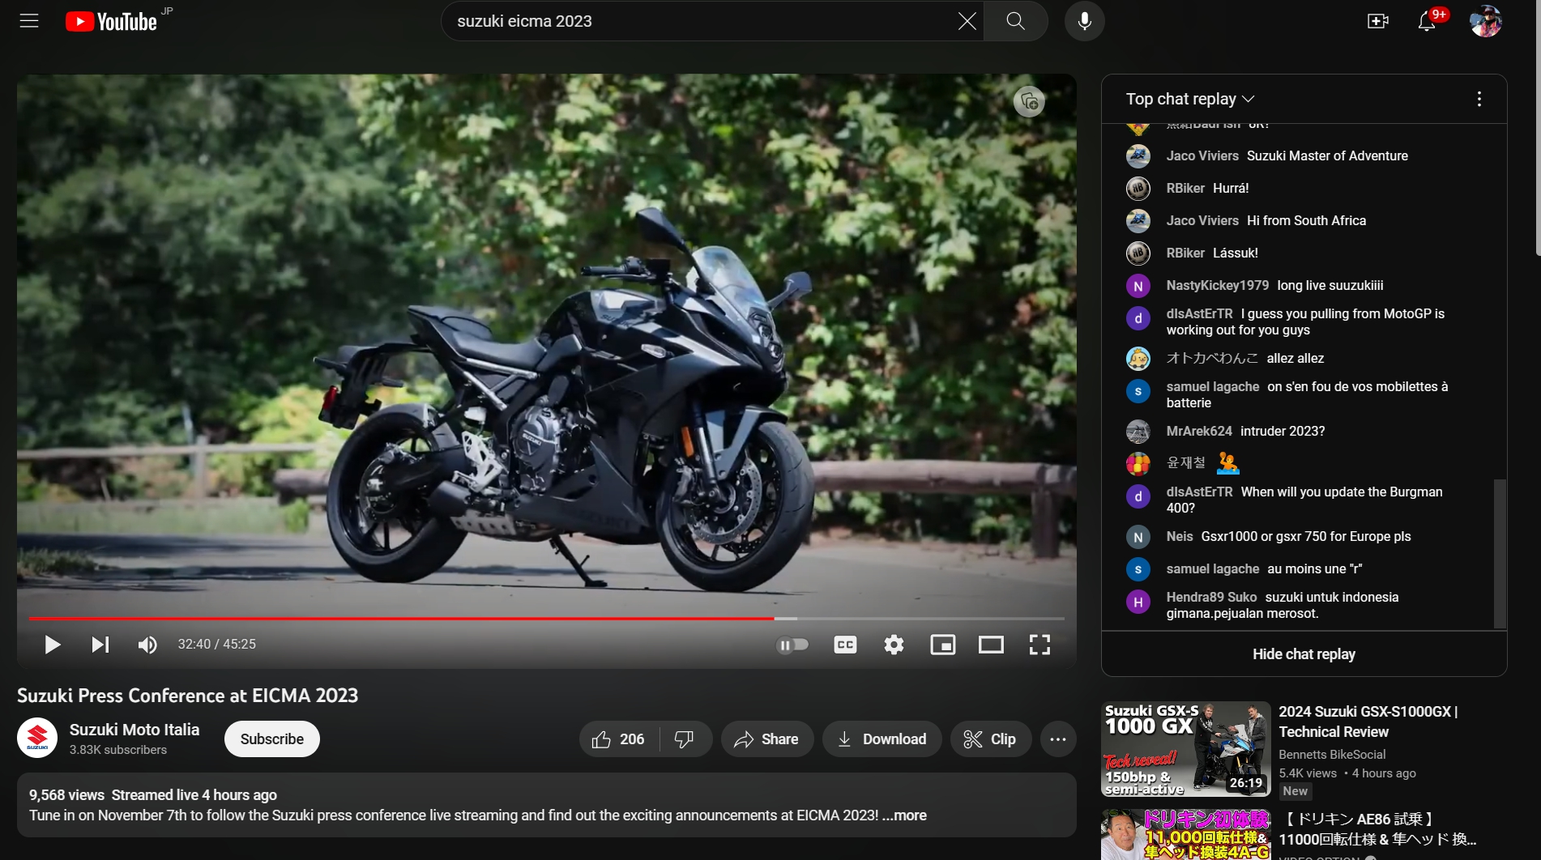
Task: Open the more actions ellipsis button
Action: click(x=1058, y=739)
